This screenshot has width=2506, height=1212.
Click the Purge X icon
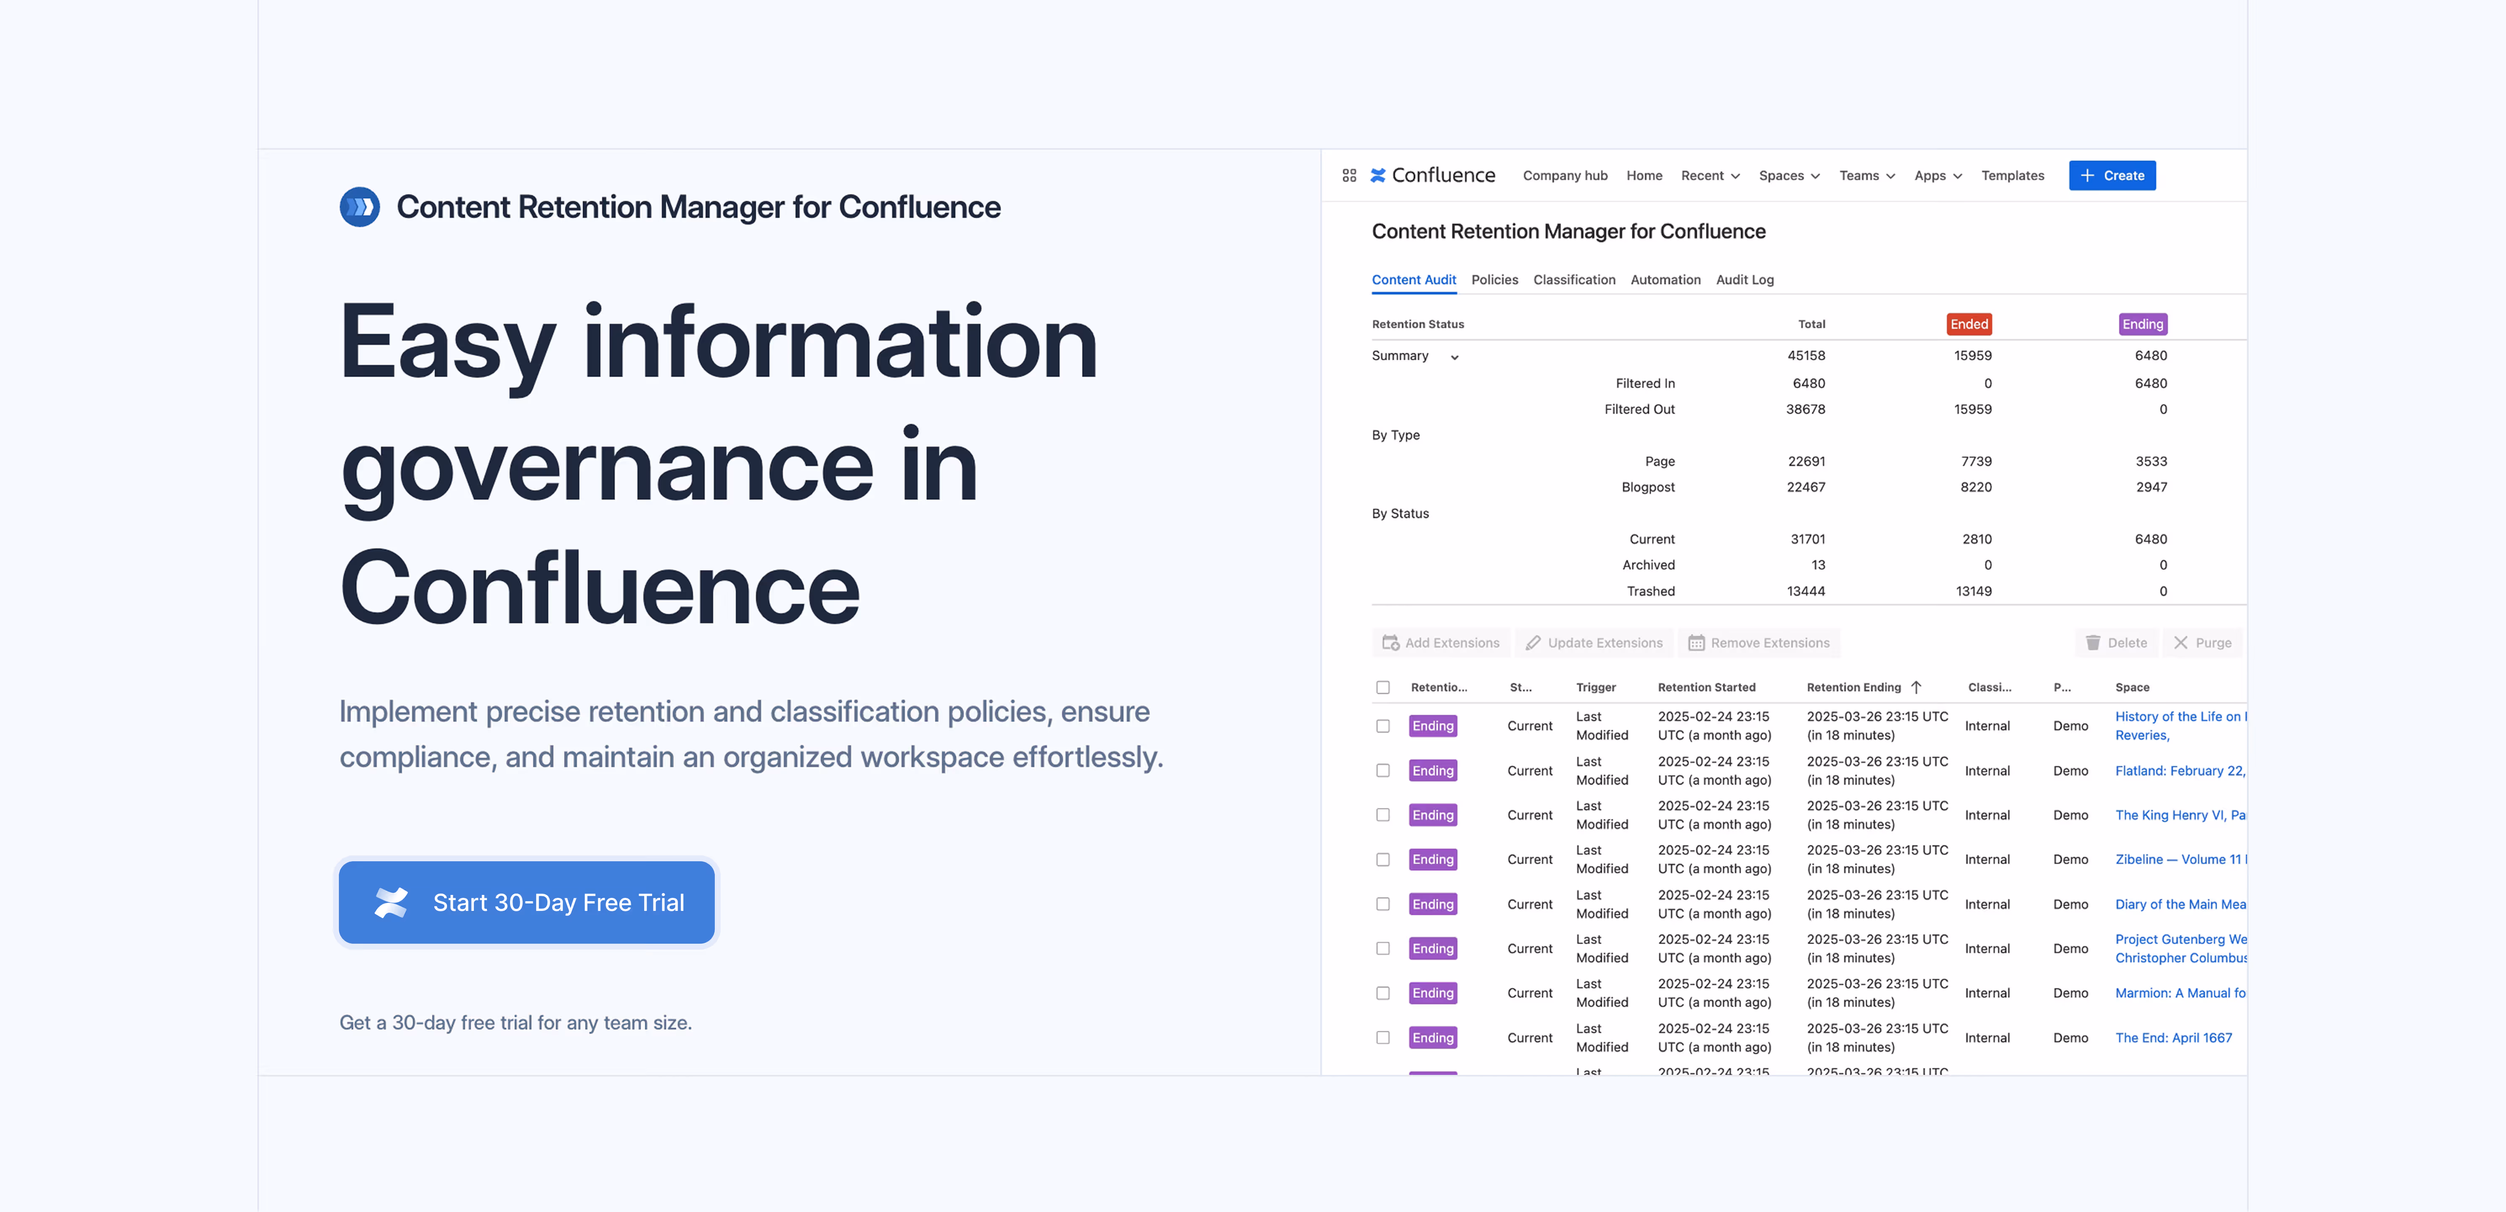2180,643
